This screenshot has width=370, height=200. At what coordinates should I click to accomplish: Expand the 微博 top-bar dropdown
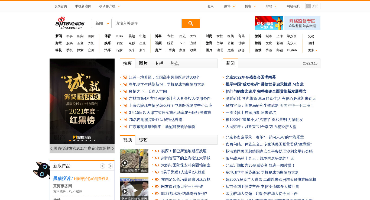click(229, 6)
